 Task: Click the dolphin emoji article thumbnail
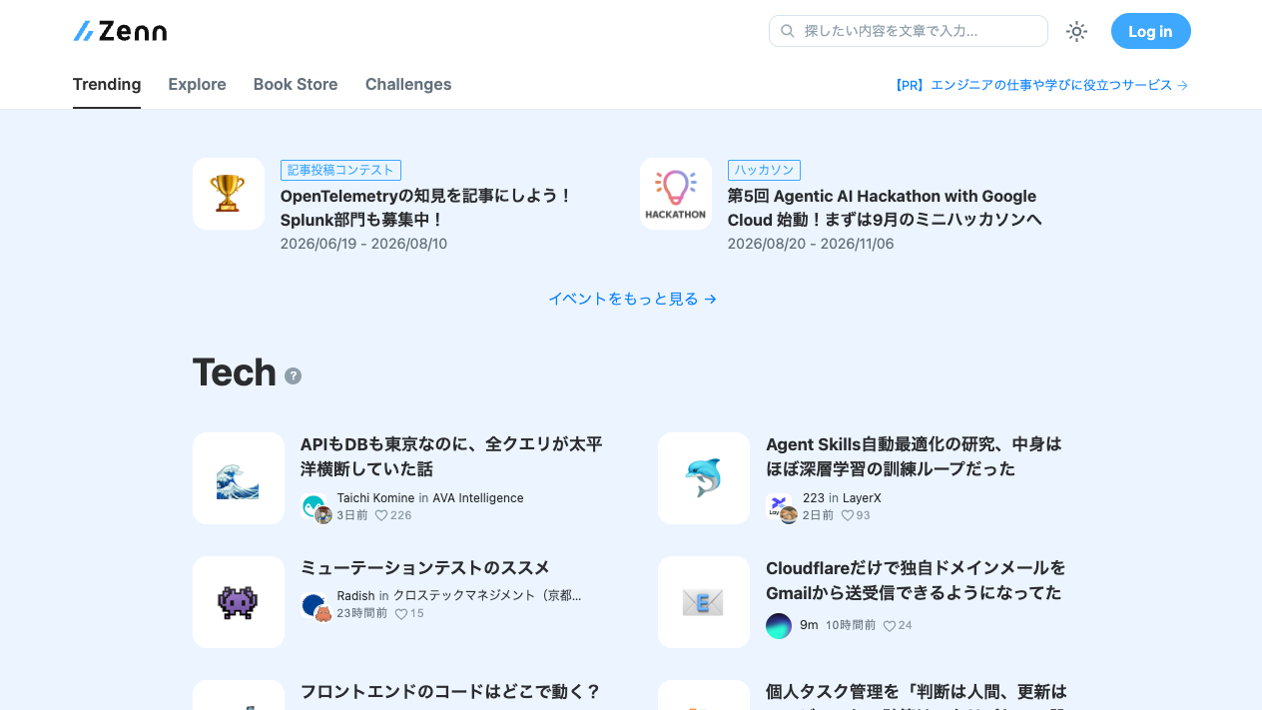coord(704,478)
